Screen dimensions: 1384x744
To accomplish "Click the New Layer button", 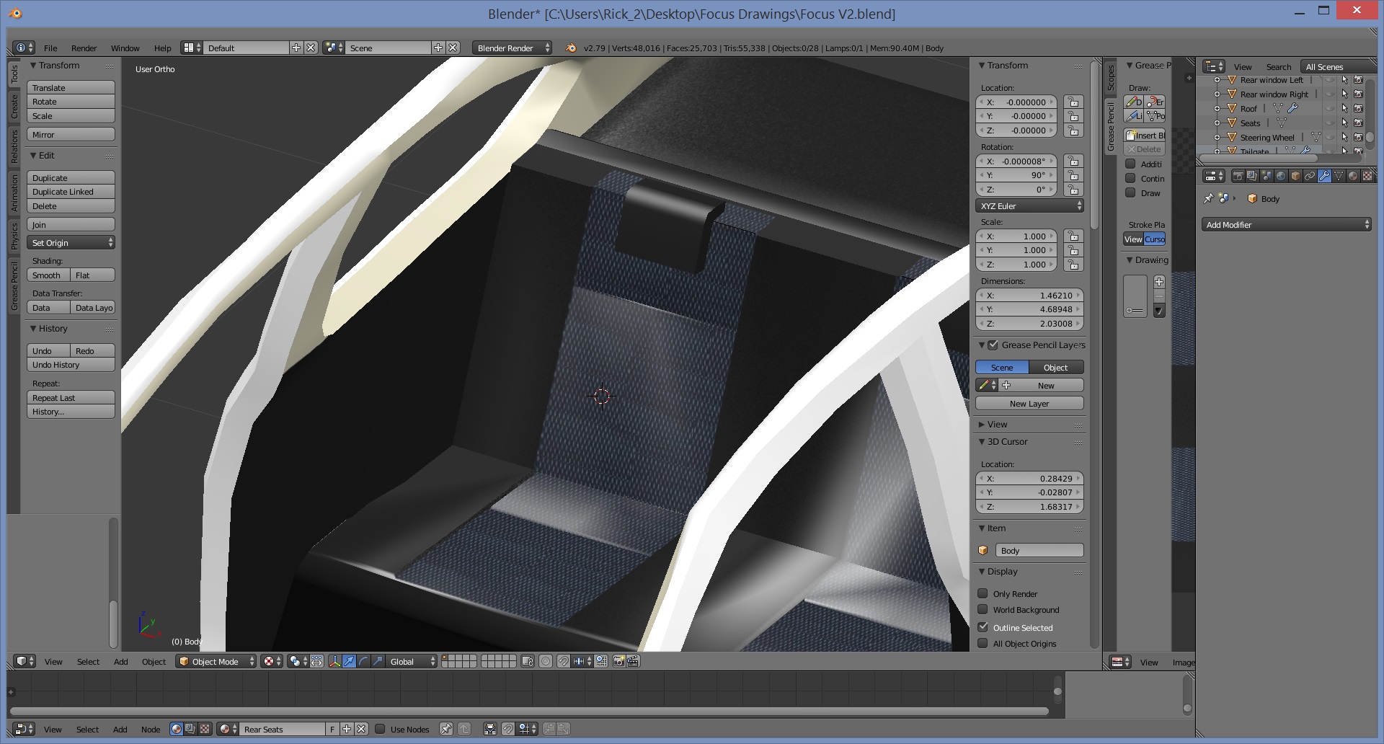I will (1029, 403).
